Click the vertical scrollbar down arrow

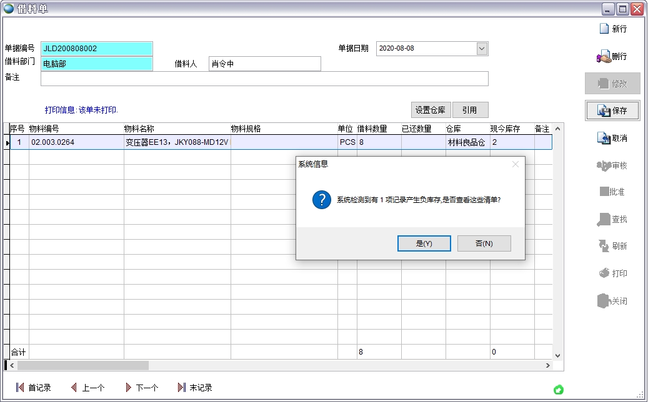(558, 355)
